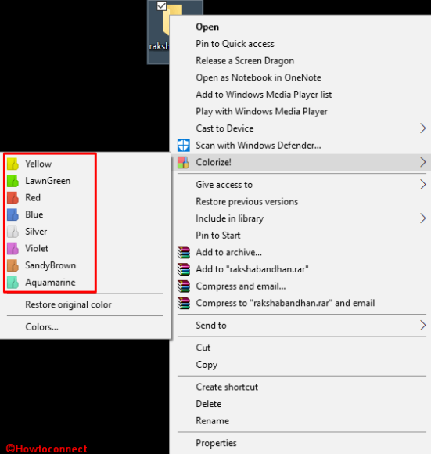Click the yellow folder color icon

13,164
